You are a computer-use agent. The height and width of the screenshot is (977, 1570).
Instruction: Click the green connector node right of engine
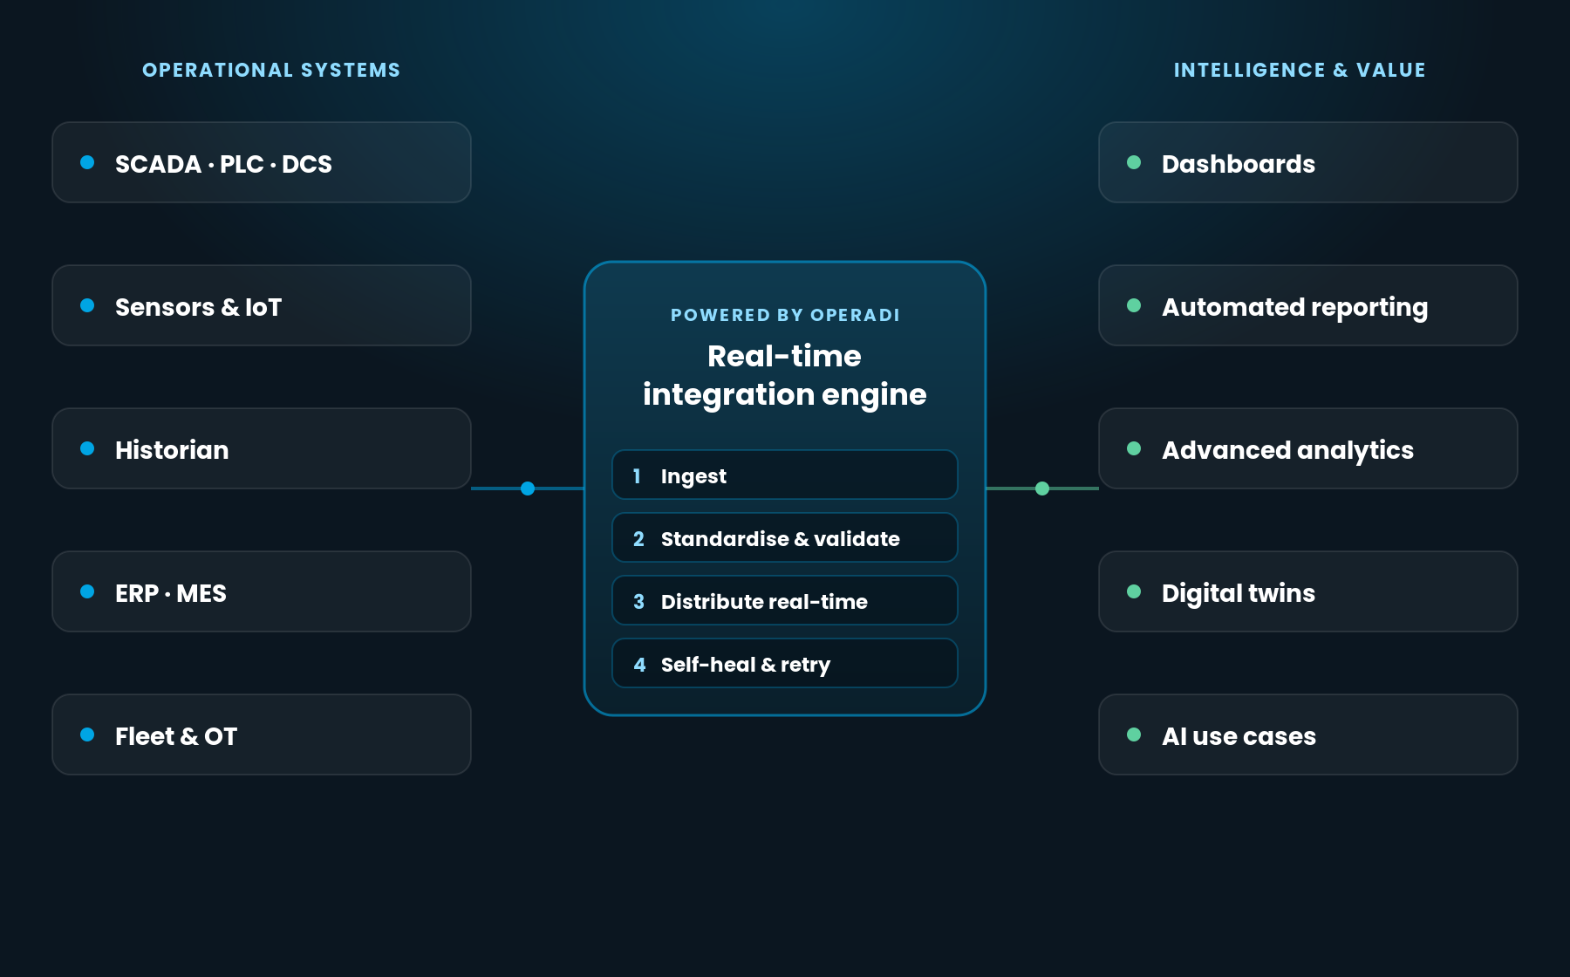click(x=1042, y=488)
